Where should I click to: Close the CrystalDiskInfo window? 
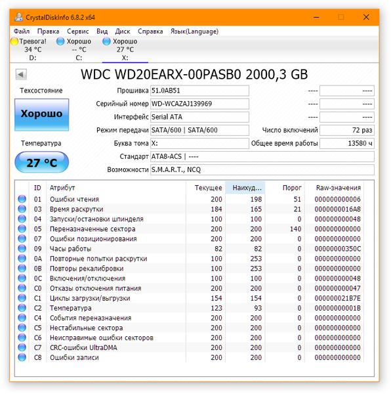tap(366, 17)
